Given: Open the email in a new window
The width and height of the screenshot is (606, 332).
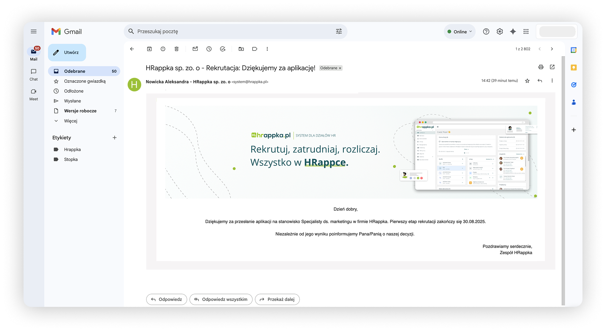Looking at the screenshot, I should pyautogui.click(x=552, y=67).
